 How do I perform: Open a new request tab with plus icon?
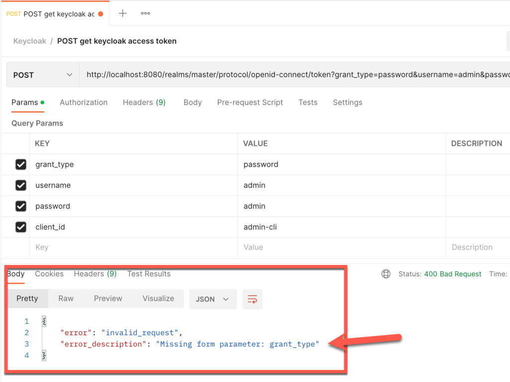[x=123, y=13]
